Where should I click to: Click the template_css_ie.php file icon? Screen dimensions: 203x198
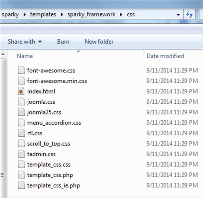[21, 185]
